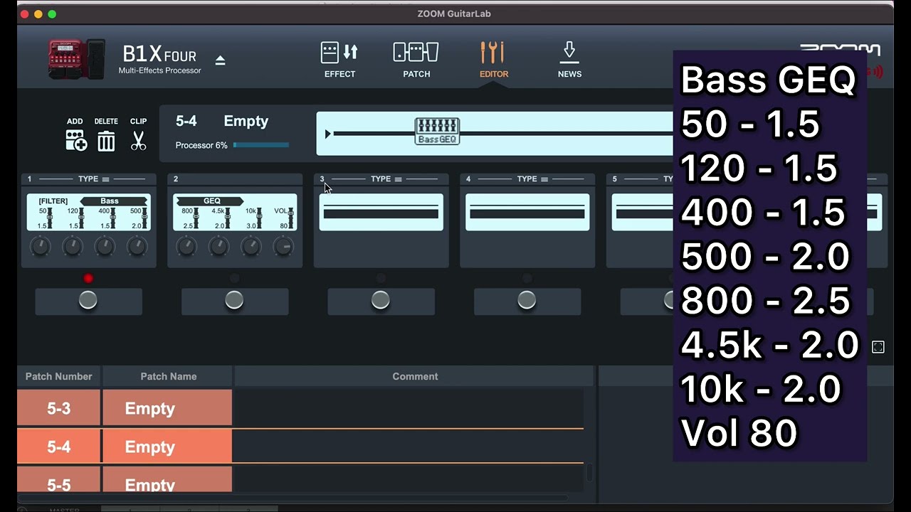Click the B1X FOUR pedal image
Viewport: 911px width, 512px height.
tap(76, 59)
